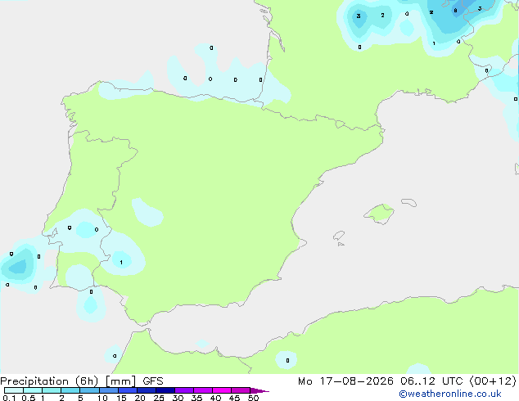Click the legend value "30"

point(178,398)
